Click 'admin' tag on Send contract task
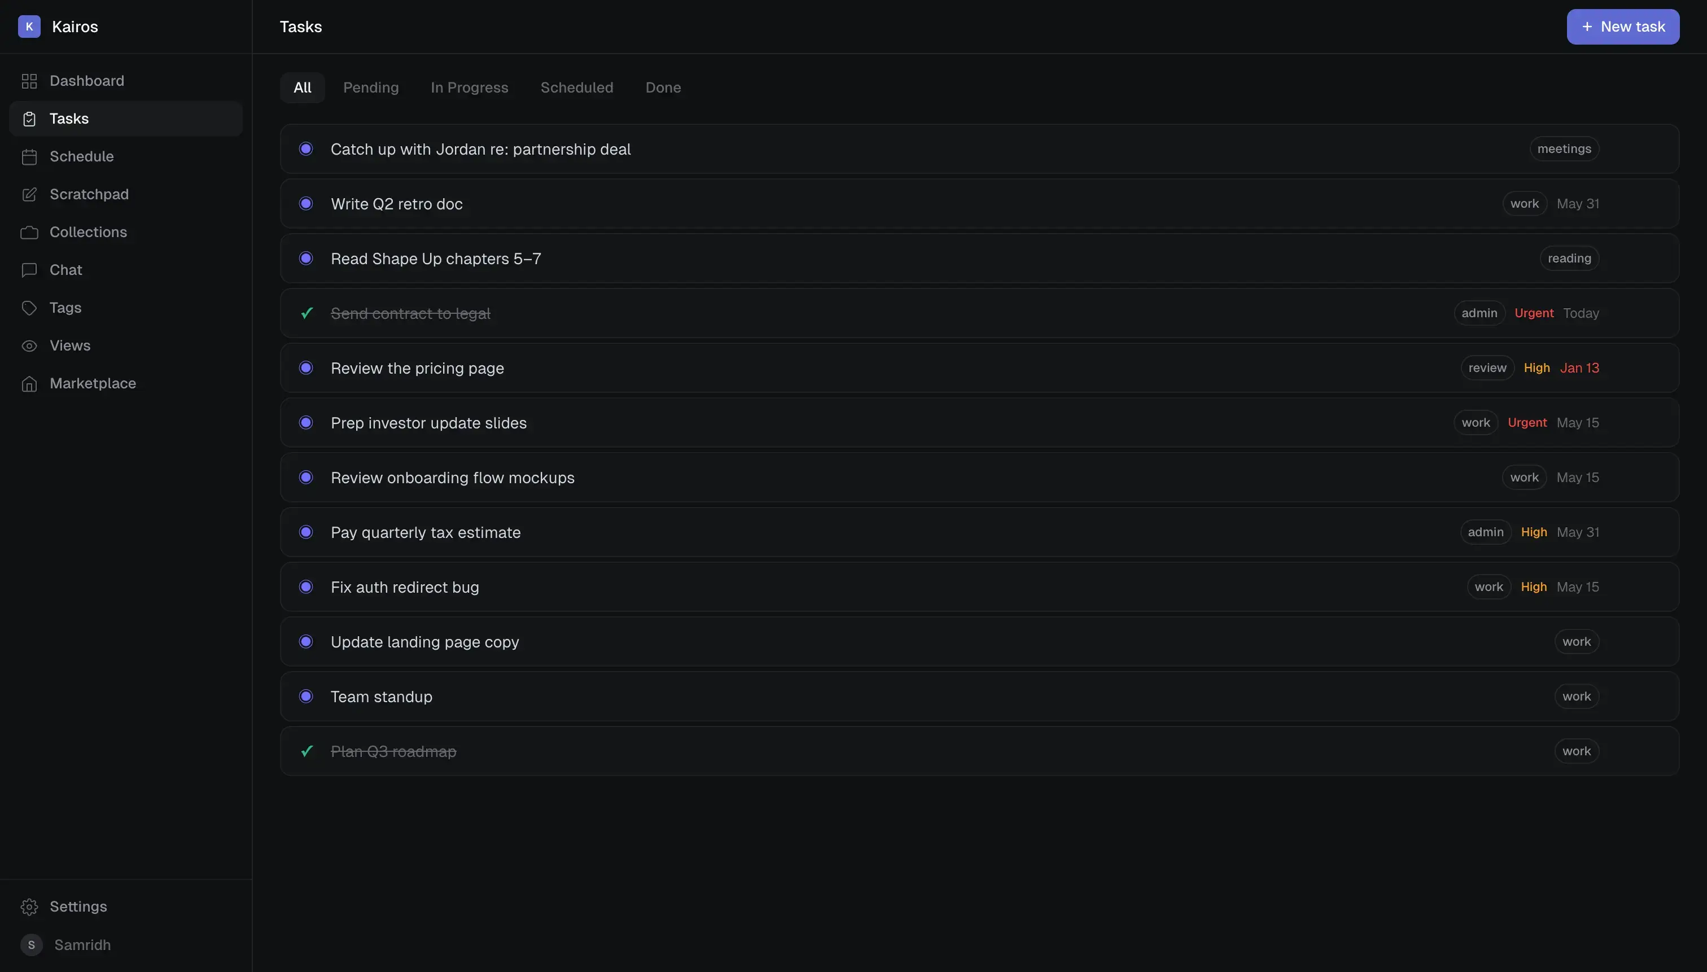The height and width of the screenshot is (972, 1707). tap(1480, 313)
